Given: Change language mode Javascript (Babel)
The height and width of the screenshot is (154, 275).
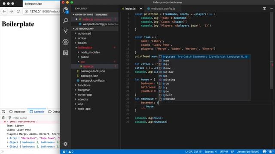Looking at the screenshot, I should pyautogui.click(x=248, y=152).
